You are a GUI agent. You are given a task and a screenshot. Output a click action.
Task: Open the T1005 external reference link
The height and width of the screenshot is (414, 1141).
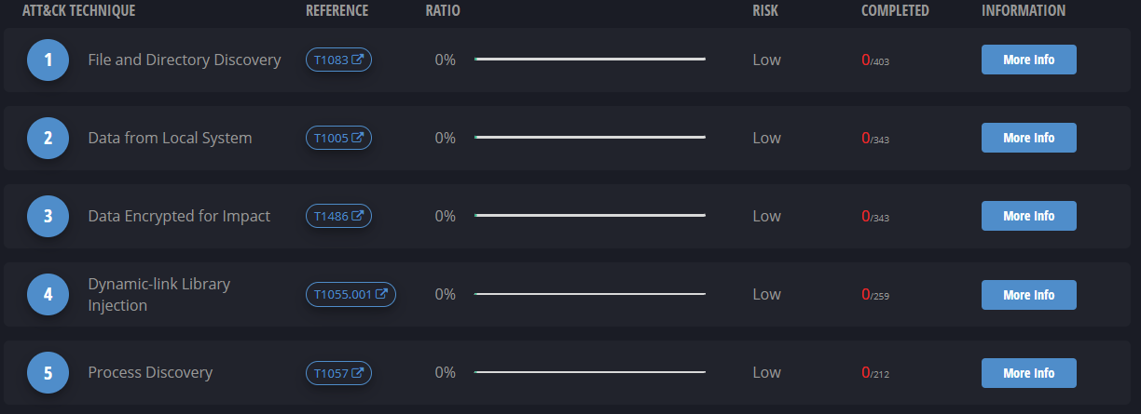tap(339, 138)
